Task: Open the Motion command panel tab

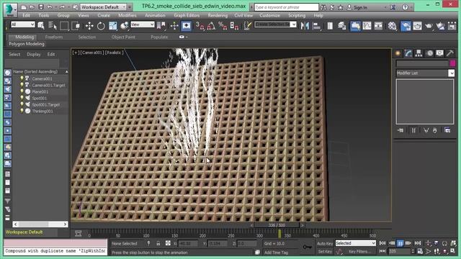Action: pyautogui.click(x=429, y=53)
